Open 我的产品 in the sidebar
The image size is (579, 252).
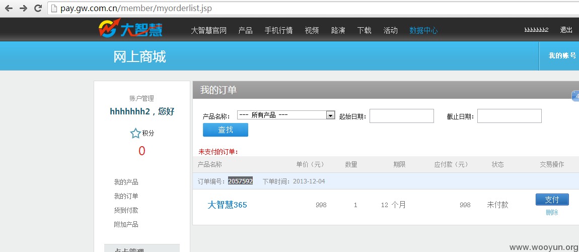(126, 182)
